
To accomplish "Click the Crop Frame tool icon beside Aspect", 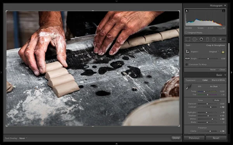I will pyautogui.click(x=188, y=51).
